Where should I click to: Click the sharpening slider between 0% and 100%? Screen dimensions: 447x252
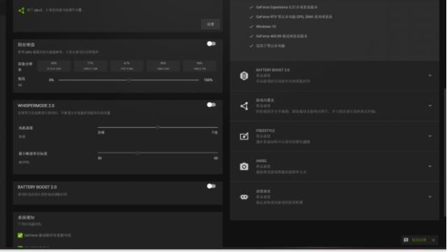tap(129, 80)
